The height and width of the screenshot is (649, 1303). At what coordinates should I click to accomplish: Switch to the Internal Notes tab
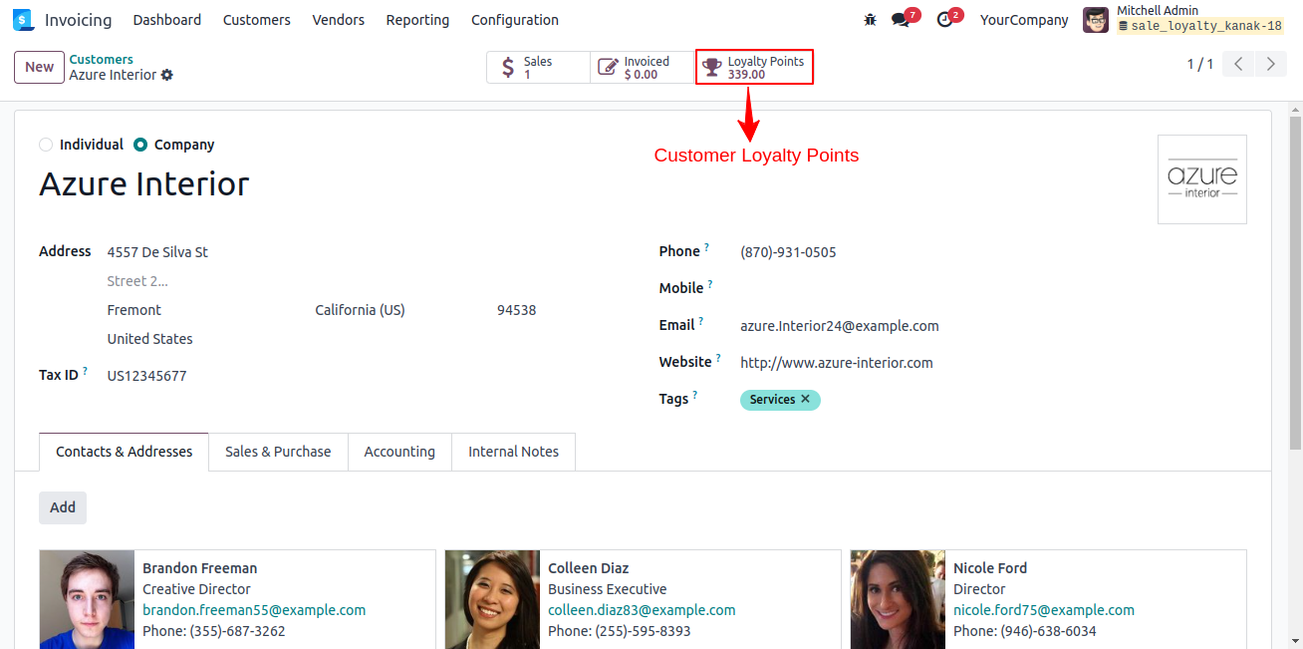point(514,452)
